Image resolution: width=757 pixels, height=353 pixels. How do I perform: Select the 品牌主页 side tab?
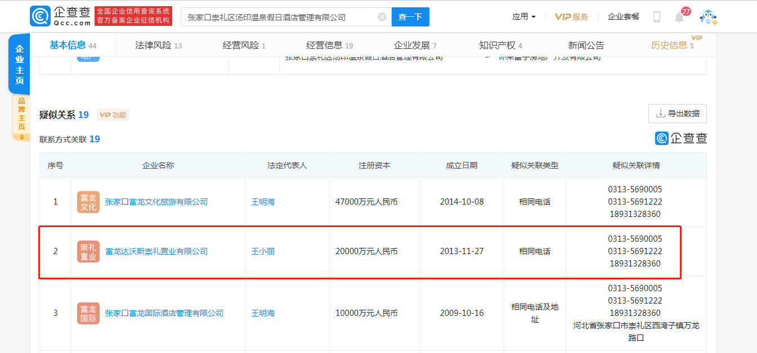(x=21, y=117)
